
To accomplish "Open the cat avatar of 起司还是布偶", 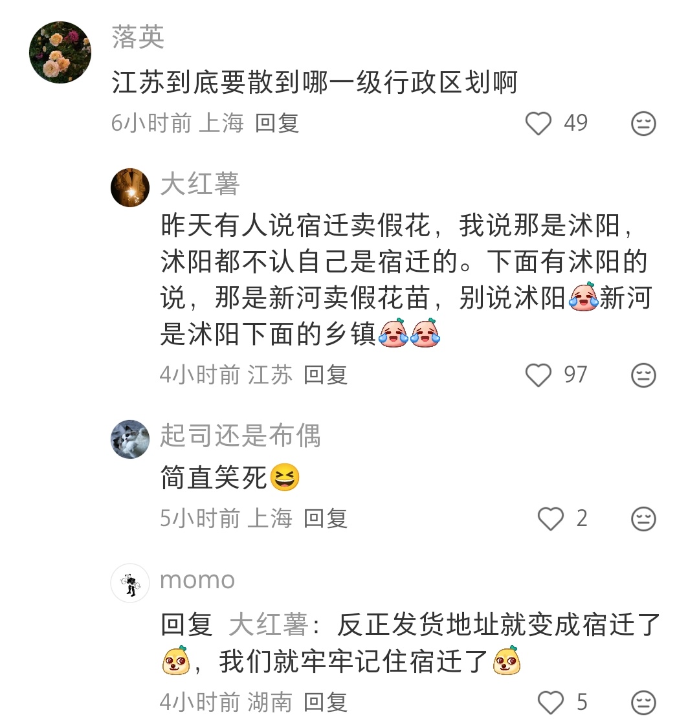I will [x=130, y=438].
